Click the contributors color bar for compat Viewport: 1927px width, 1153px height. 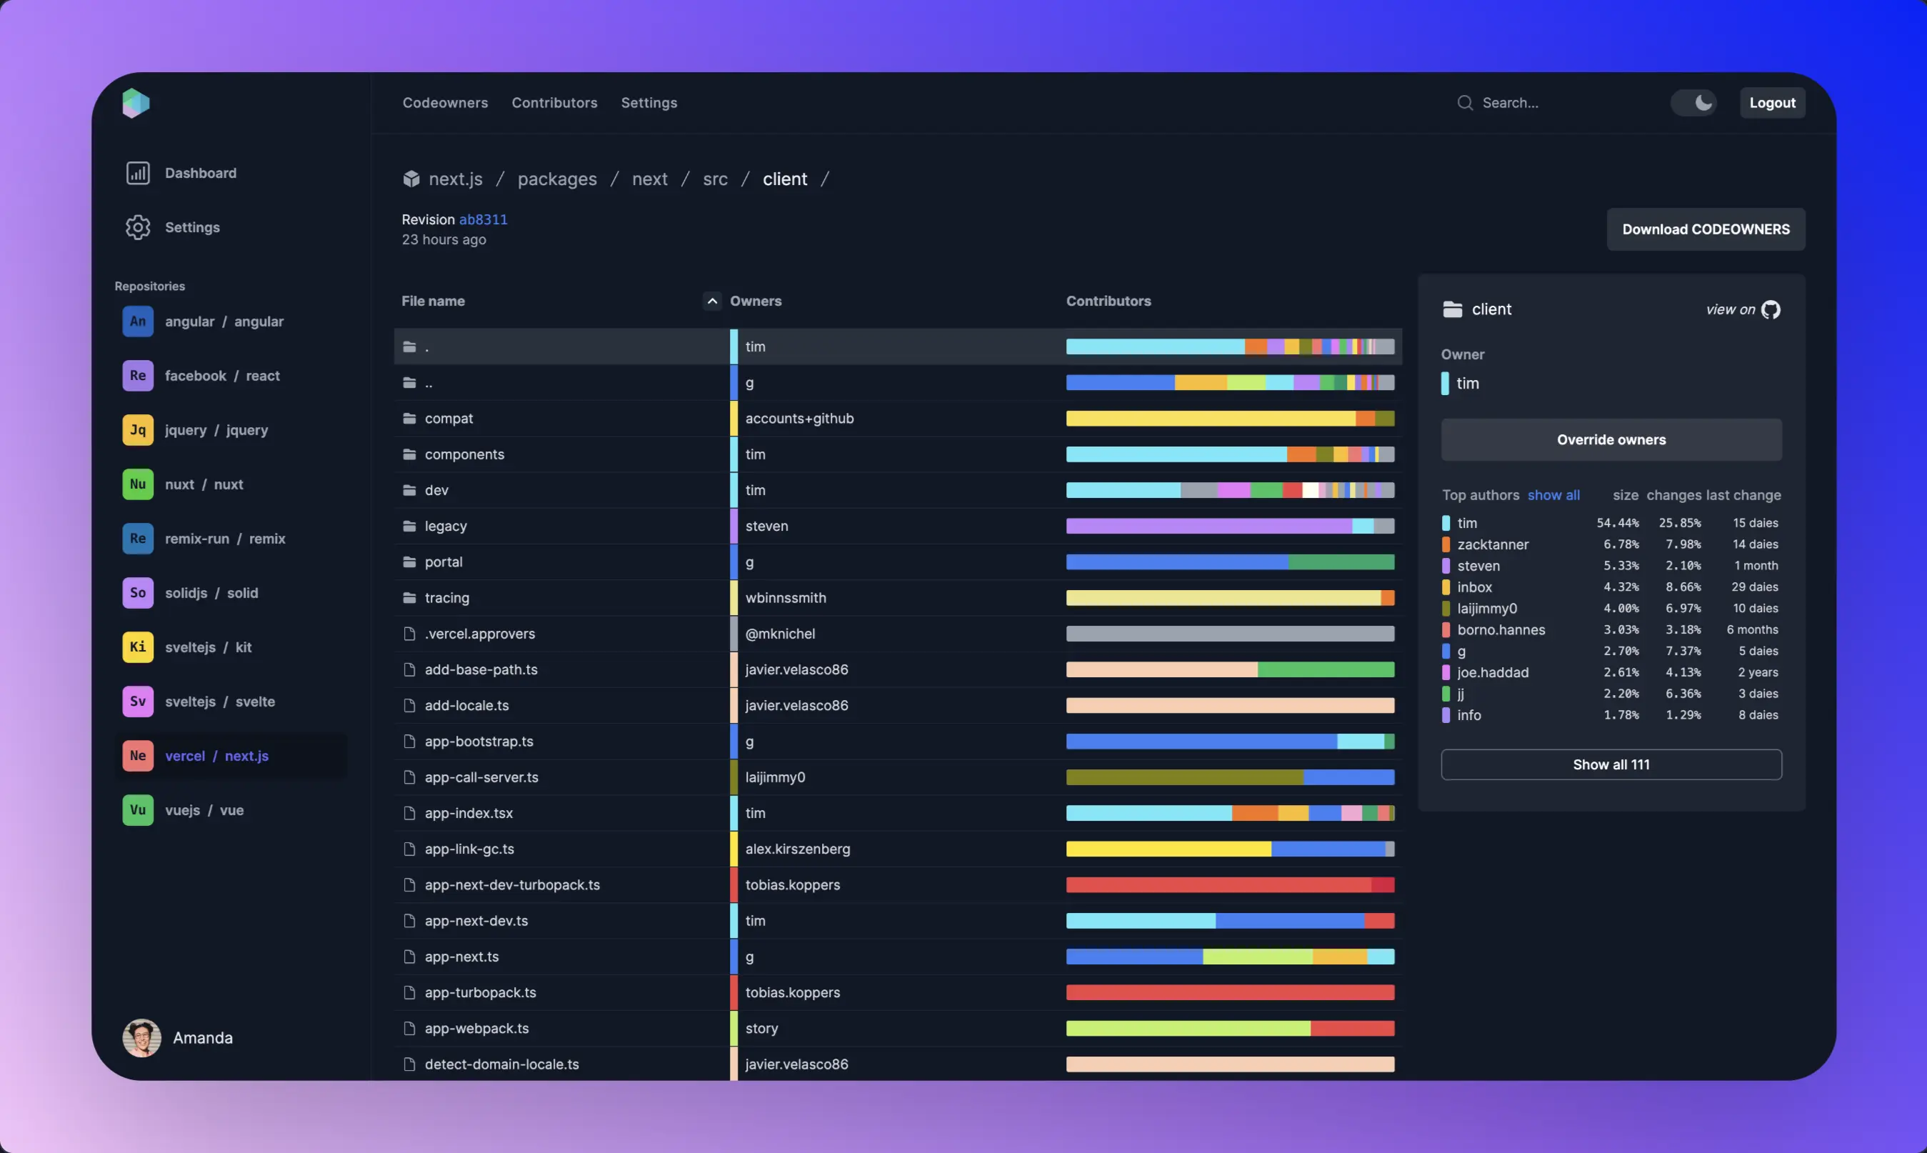[x=1231, y=419]
